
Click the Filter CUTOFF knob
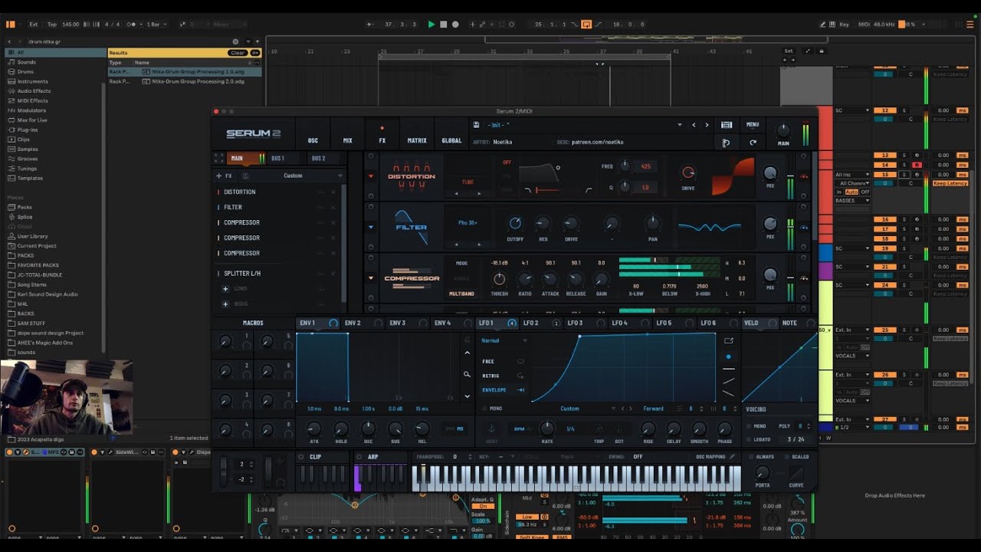click(515, 223)
